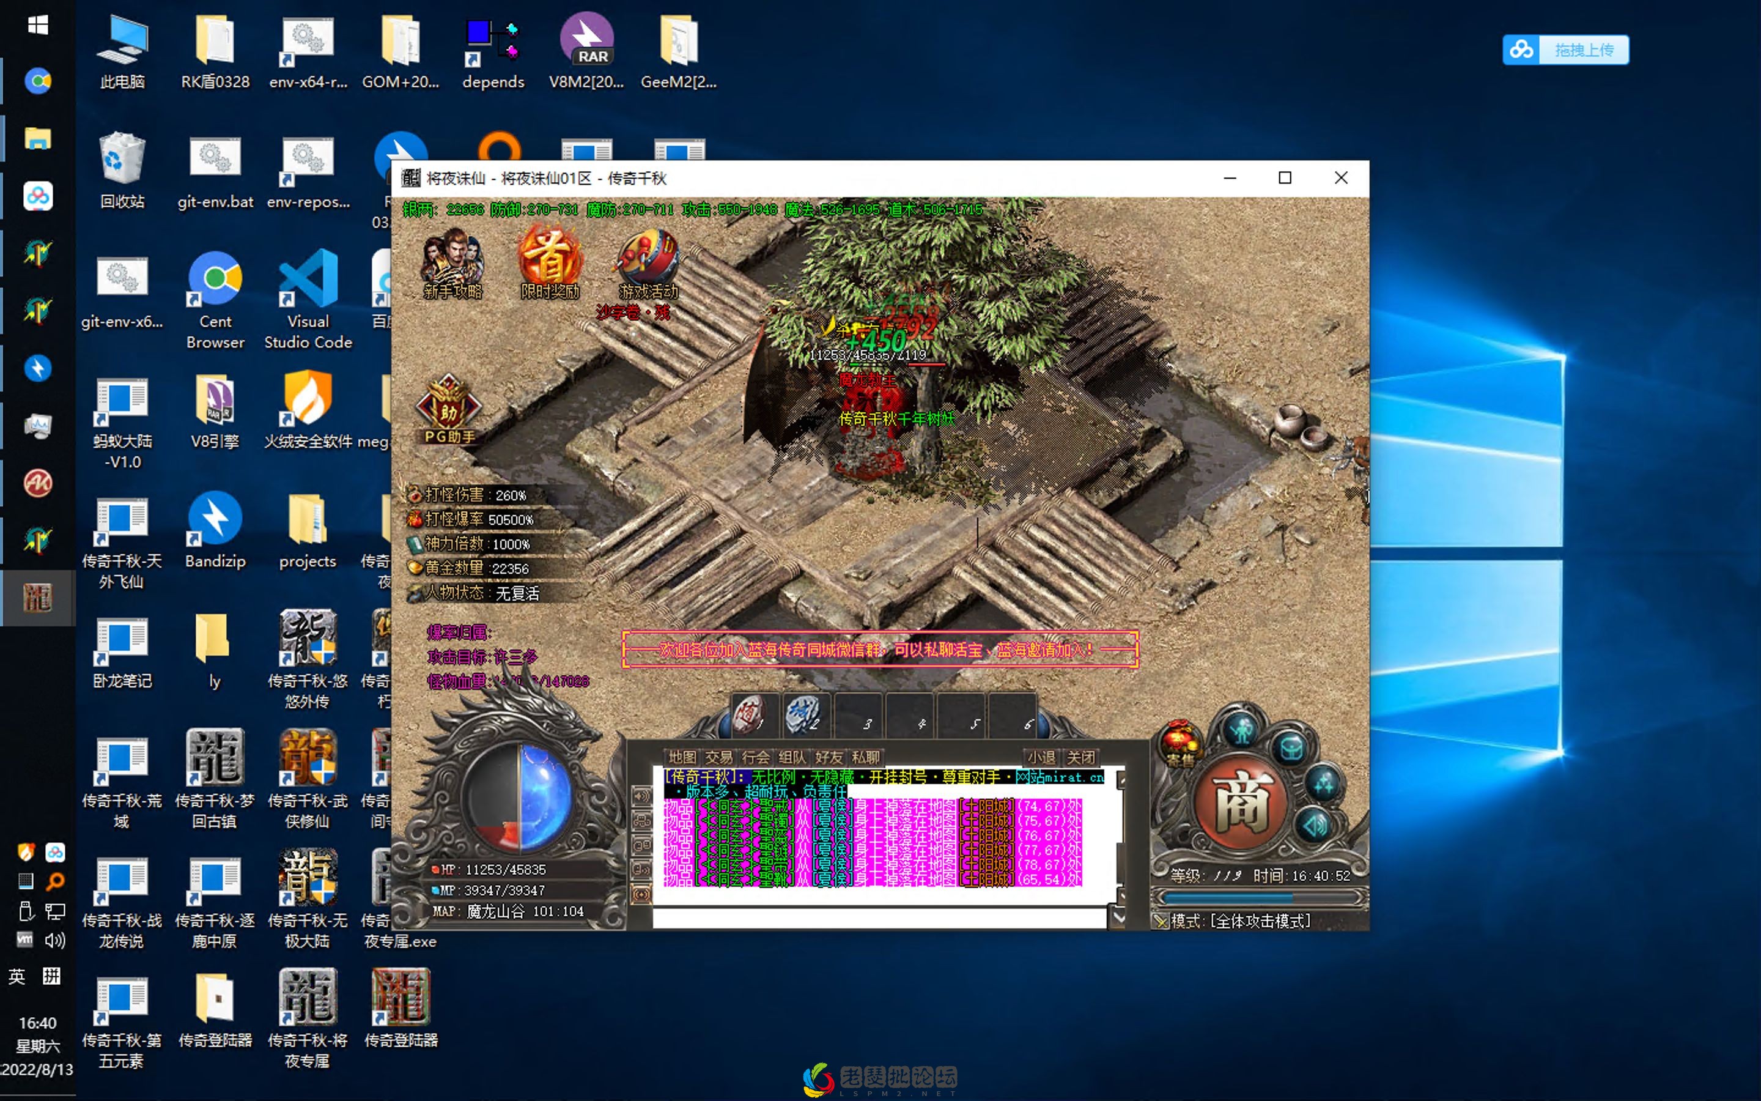Switch attack mode via 全体攻击模式 label
This screenshot has width=1761, height=1101.
tap(1260, 921)
